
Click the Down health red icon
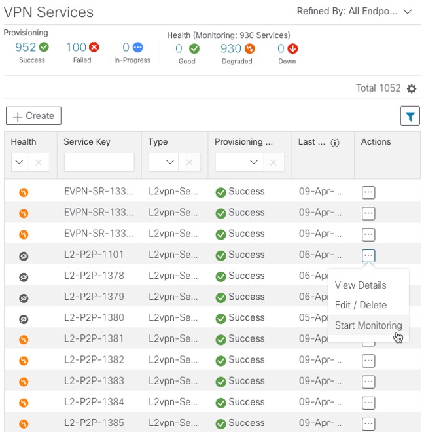pyautogui.click(x=292, y=48)
